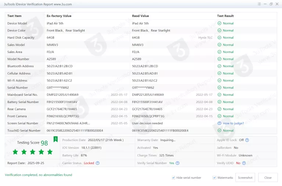This screenshot has width=282, height=186.
Task: Click the Warranty Date Inquiring... text
Action: click(168, 140)
